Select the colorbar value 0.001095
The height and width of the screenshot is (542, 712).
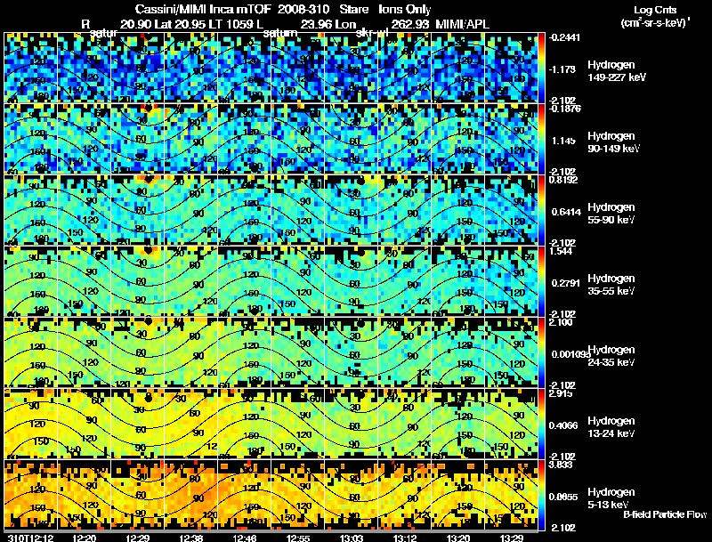point(570,354)
